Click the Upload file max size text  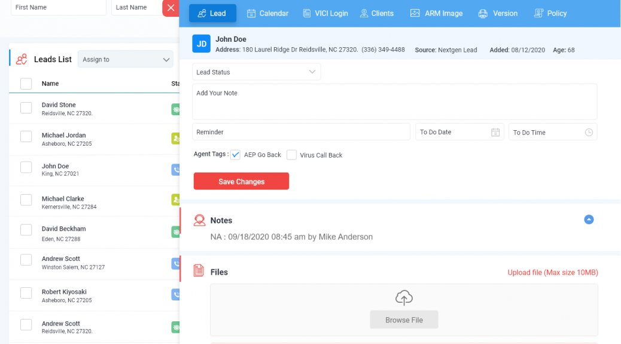tap(553, 272)
